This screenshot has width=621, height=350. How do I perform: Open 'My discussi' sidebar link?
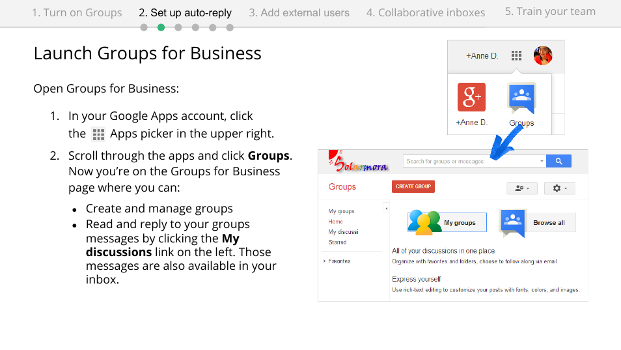tap(343, 232)
